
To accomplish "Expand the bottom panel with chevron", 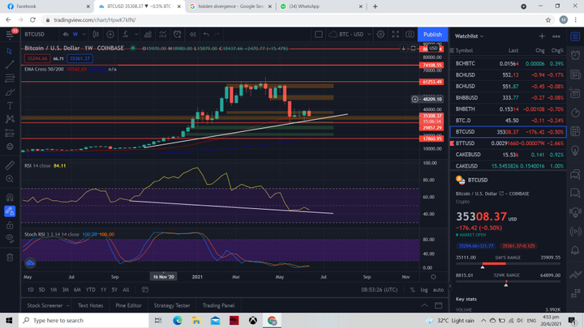I will coord(424,305).
